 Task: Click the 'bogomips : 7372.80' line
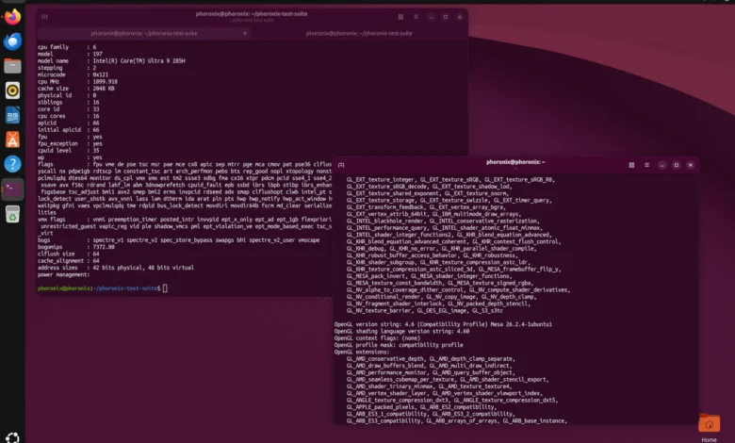click(x=76, y=247)
